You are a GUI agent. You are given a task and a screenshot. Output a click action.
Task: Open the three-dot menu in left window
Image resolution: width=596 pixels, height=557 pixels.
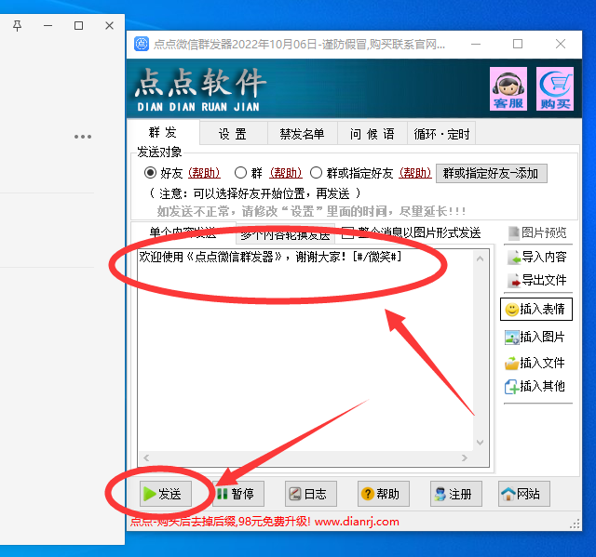[x=83, y=137]
